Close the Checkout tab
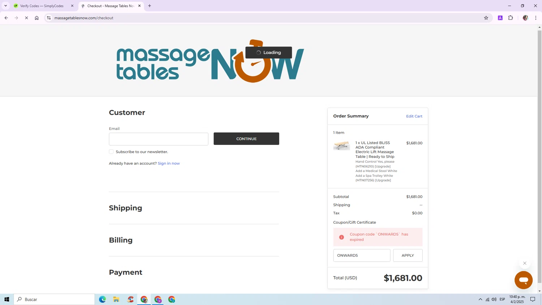The width and height of the screenshot is (542, 305). click(x=139, y=6)
